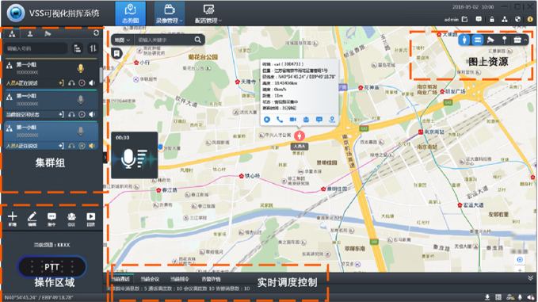The height and width of the screenshot is (302, 538).
Task: Click the sort arrows icon beside search
Action: (x=93, y=48)
